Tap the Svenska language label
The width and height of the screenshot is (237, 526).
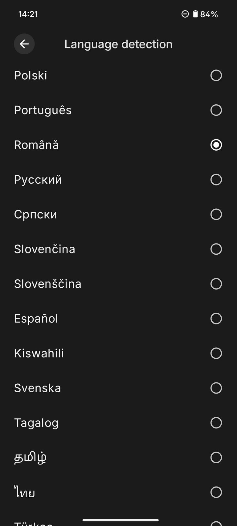[38, 388]
